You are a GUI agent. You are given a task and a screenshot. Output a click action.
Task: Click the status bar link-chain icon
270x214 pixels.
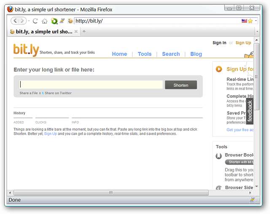tap(252, 200)
